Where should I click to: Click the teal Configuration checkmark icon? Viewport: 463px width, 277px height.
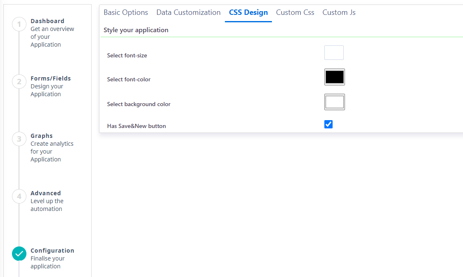click(x=19, y=253)
